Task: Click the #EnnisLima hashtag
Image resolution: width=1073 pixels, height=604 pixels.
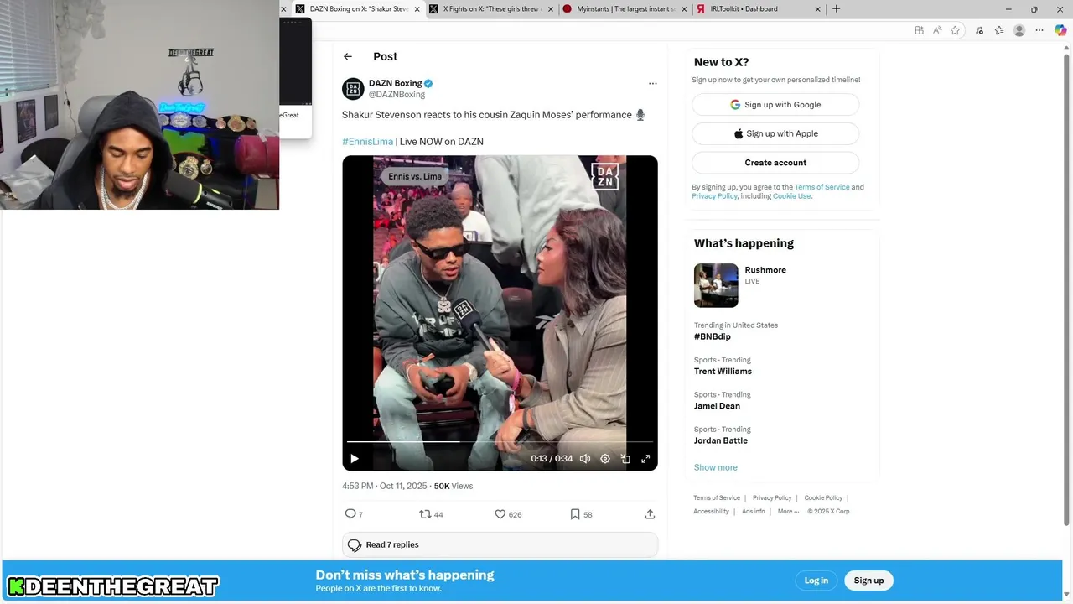Action: click(x=367, y=142)
